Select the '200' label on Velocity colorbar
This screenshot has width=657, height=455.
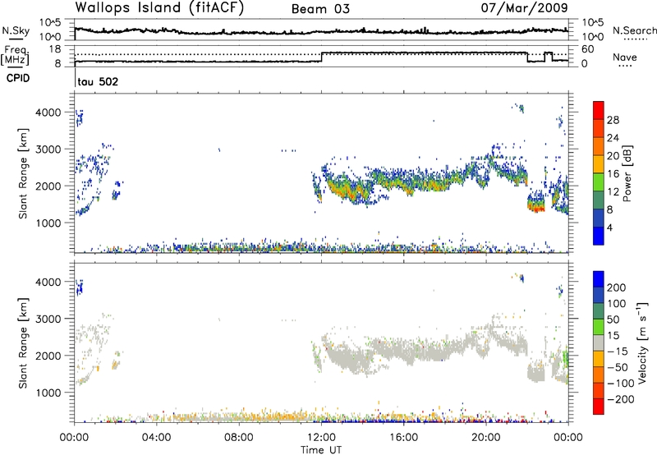click(x=617, y=287)
